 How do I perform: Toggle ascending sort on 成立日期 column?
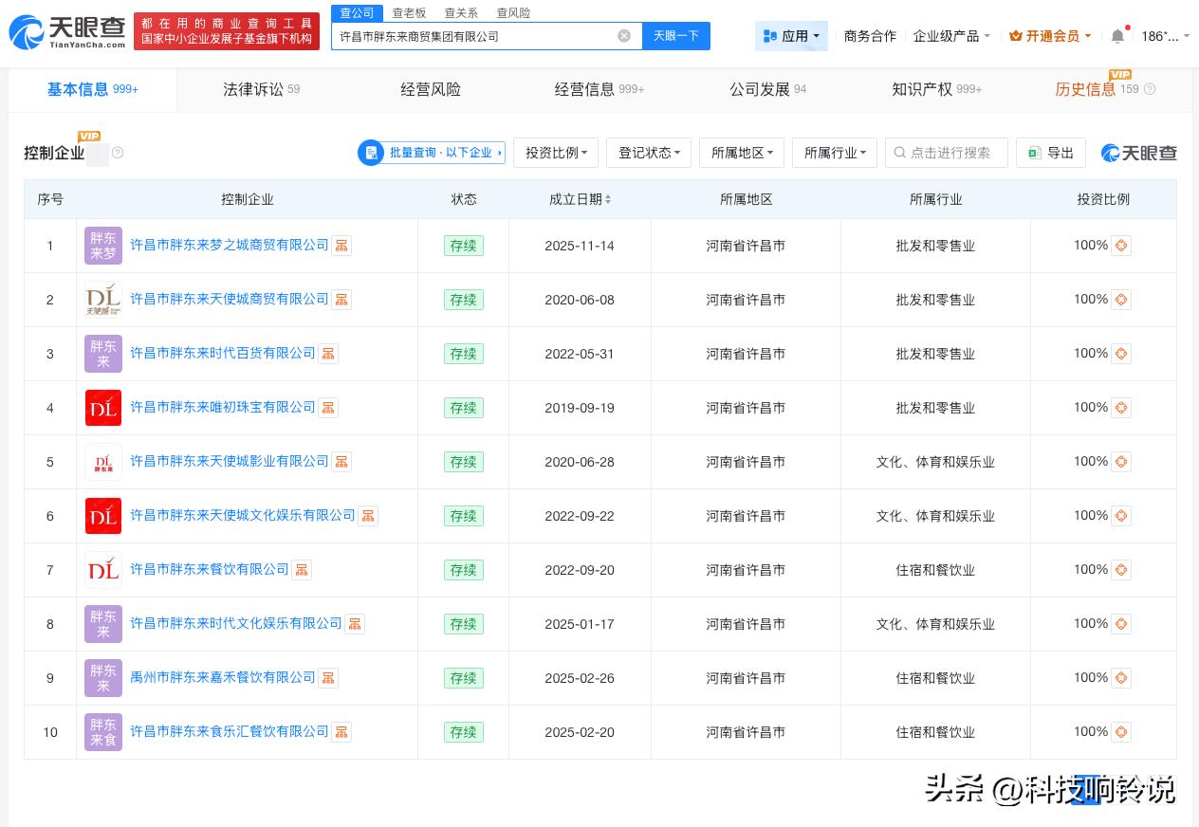[x=609, y=194]
